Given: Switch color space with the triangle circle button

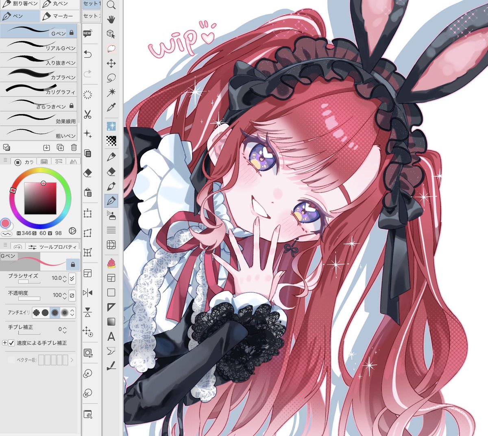Looking at the screenshot, I should tap(72, 231).
